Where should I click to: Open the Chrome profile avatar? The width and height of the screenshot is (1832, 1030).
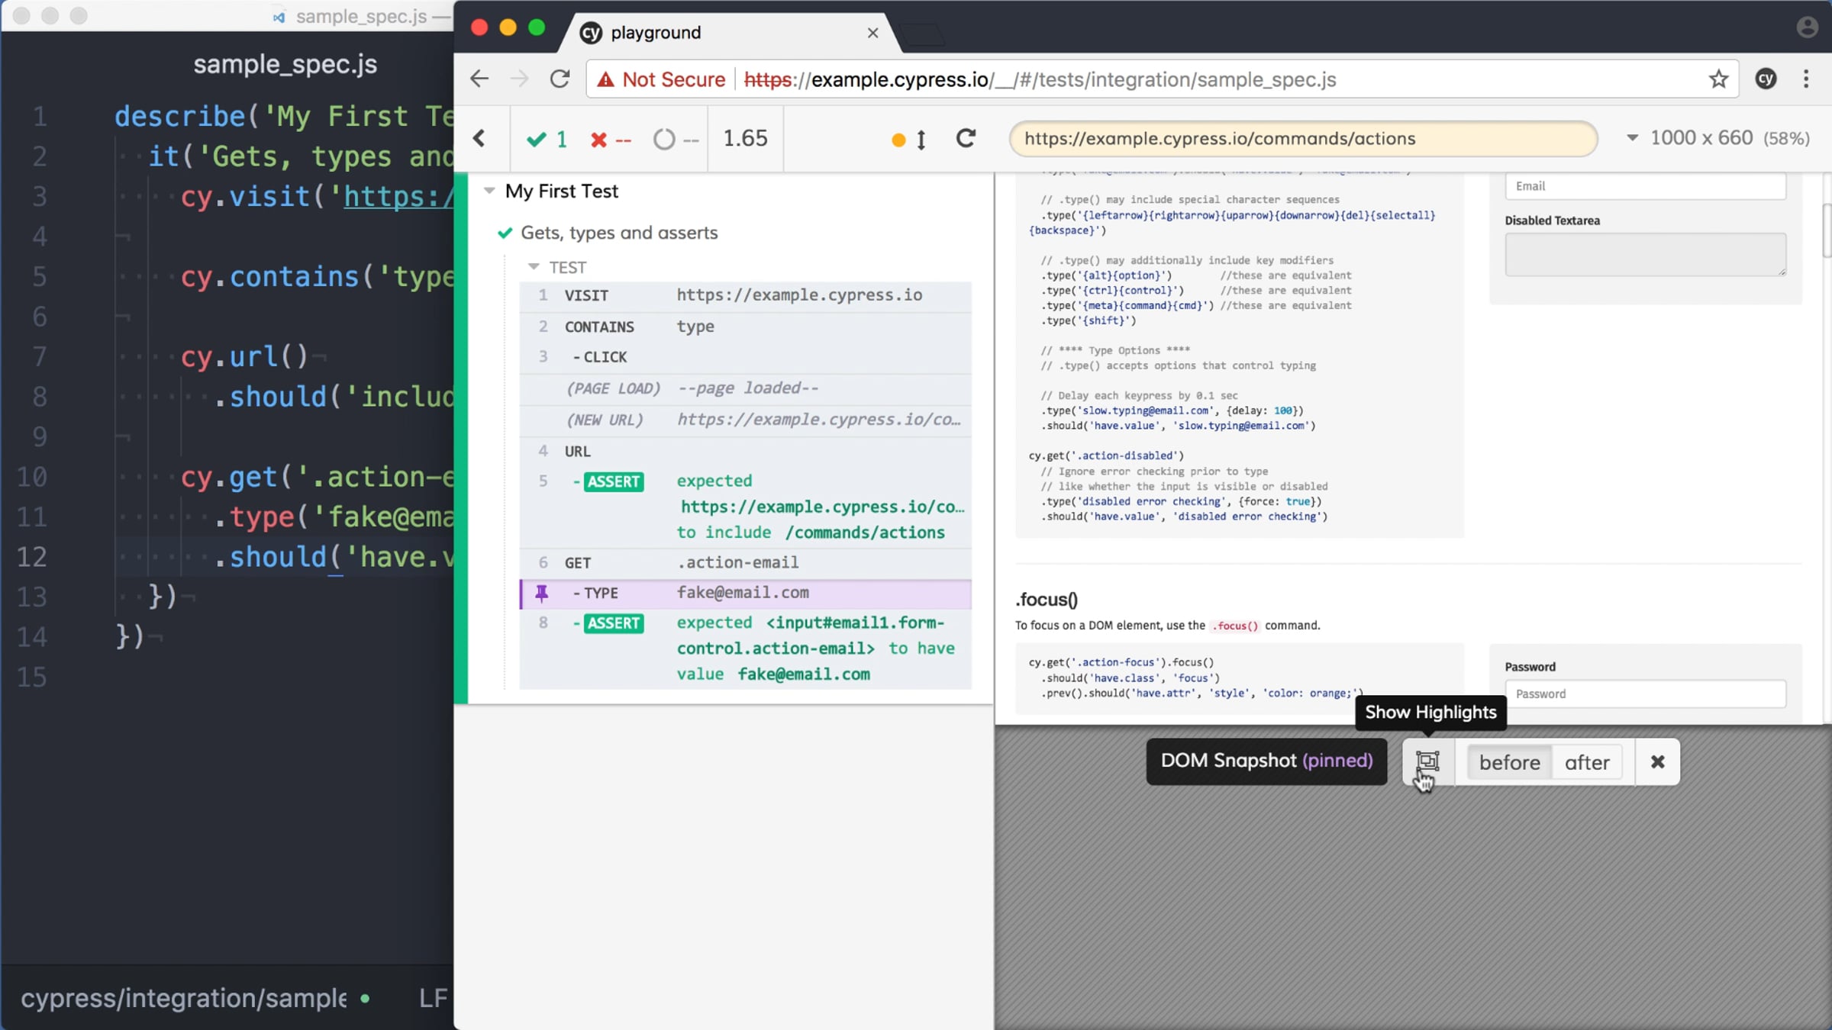pos(1807,27)
